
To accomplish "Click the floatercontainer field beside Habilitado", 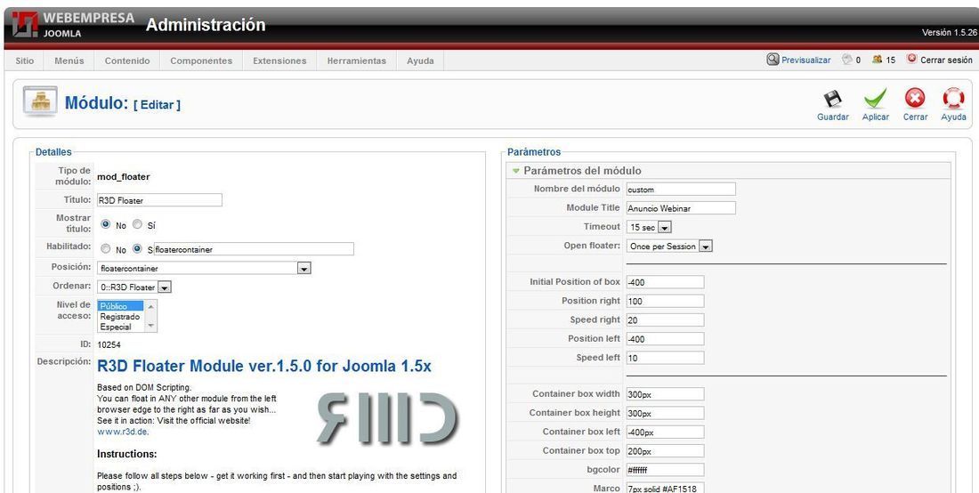I will [x=254, y=249].
